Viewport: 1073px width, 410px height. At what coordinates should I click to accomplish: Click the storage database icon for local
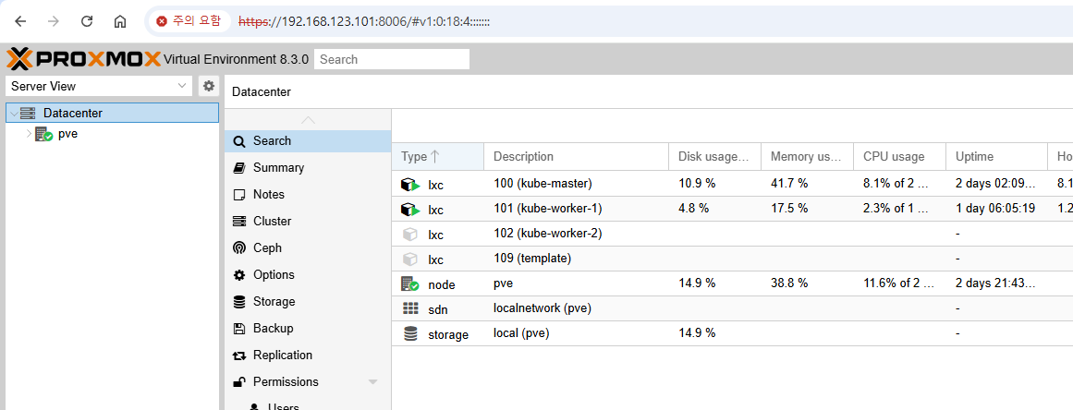pyautogui.click(x=410, y=334)
